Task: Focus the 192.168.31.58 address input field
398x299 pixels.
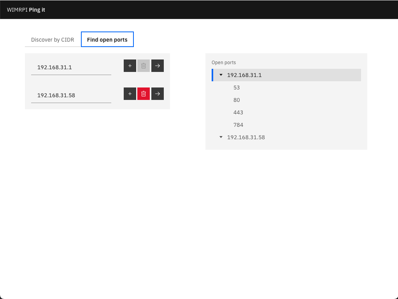Action: (71, 95)
